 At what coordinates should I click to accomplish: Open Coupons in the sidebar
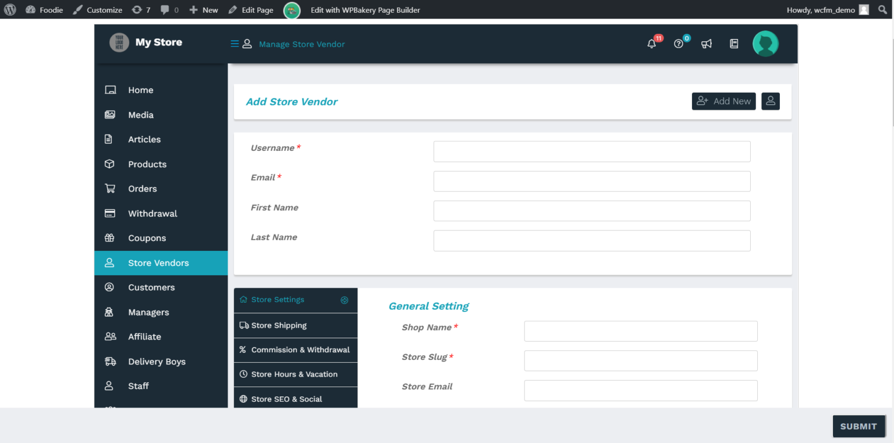pos(161,238)
